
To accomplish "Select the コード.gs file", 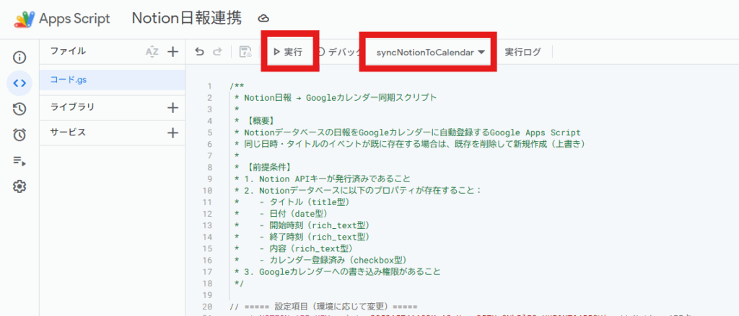I will pos(112,80).
